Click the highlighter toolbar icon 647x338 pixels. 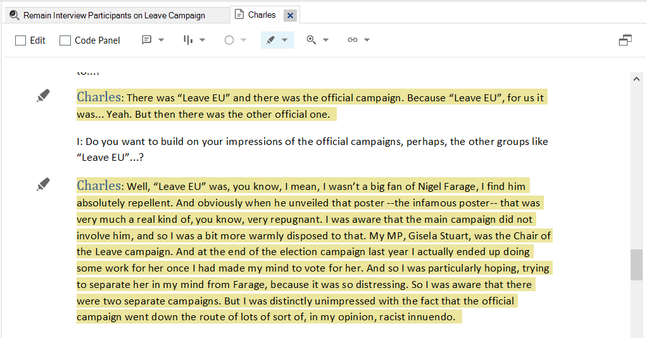[271, 40]
